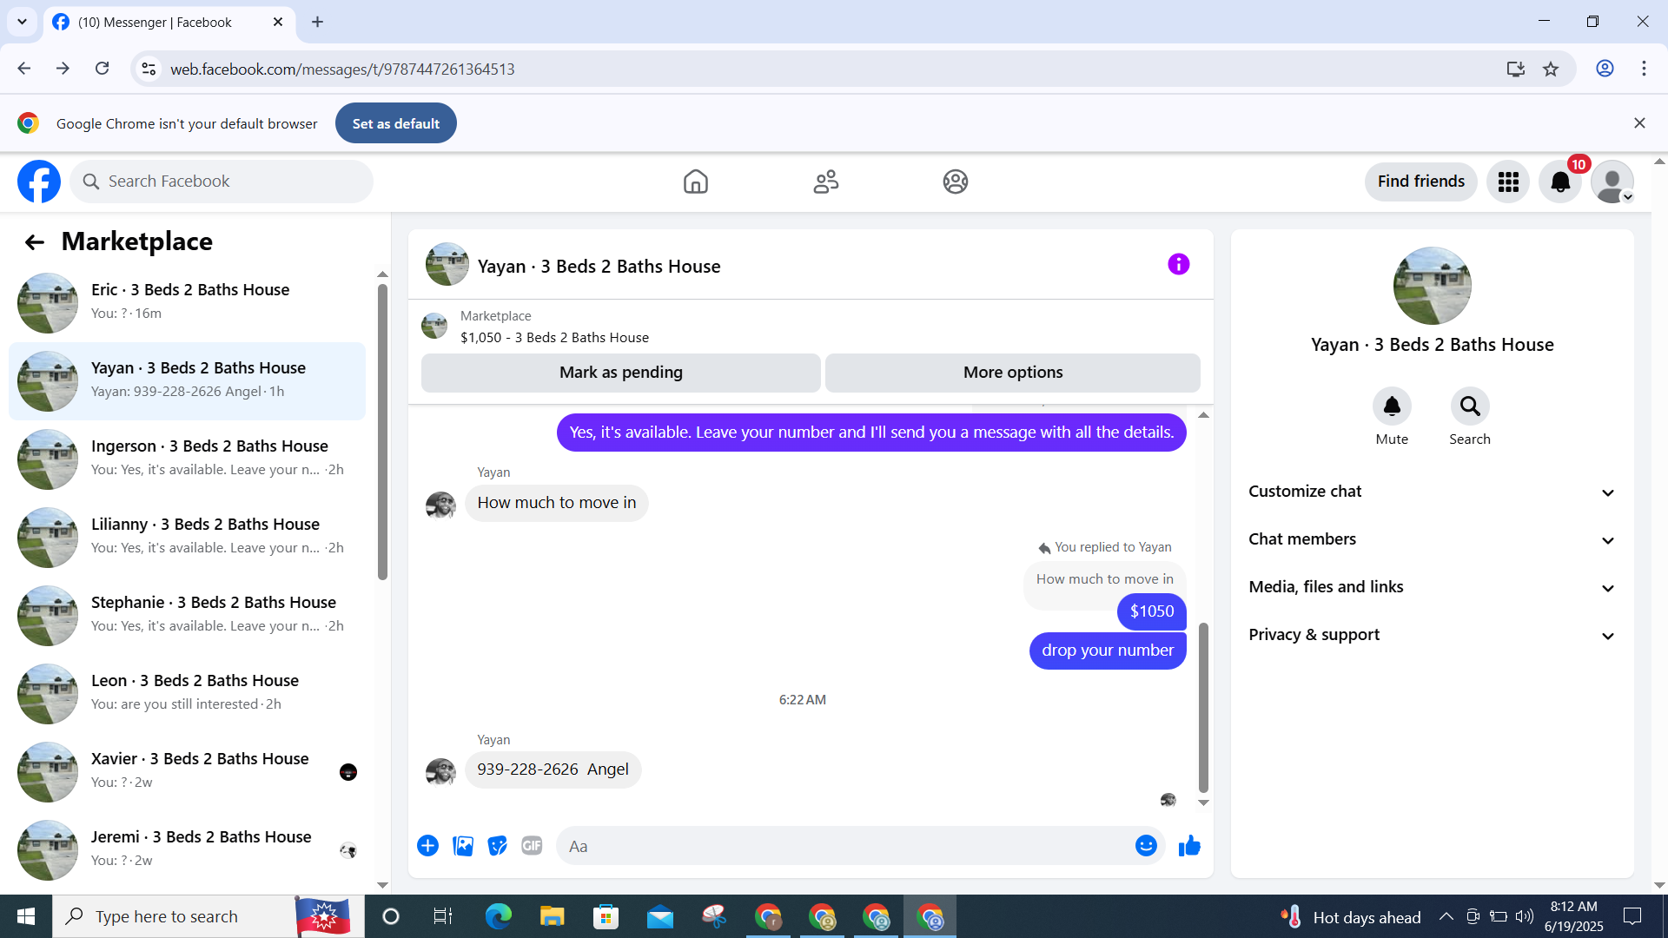Install app icon in address bar
Viewport: 1668px width, 938px height.
(x=1516, y=69)
